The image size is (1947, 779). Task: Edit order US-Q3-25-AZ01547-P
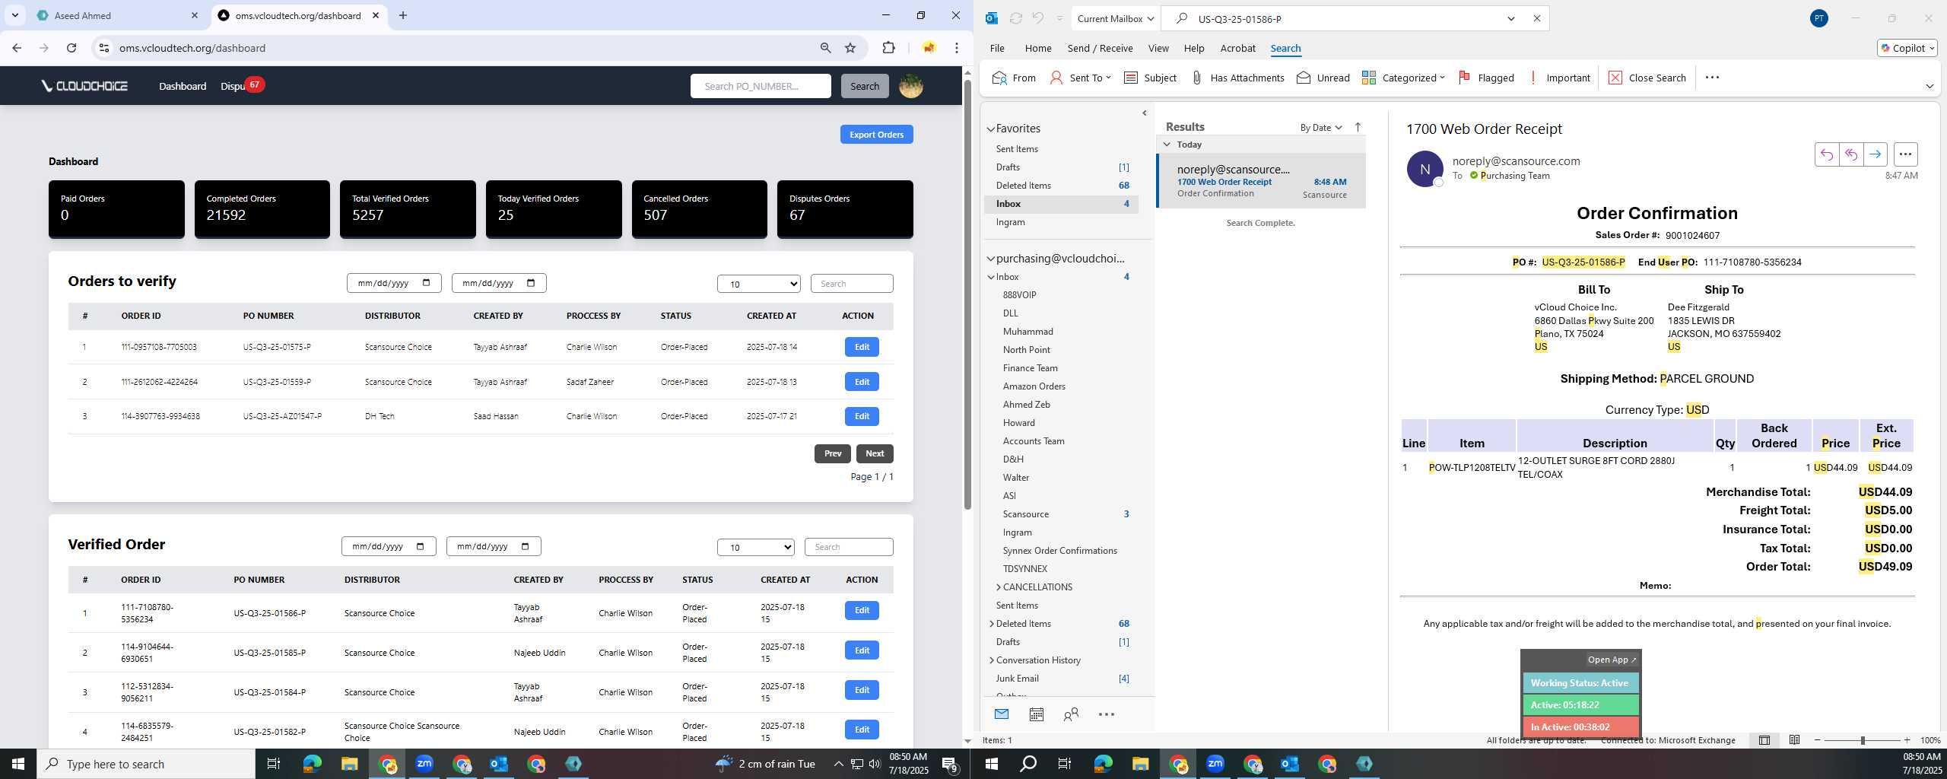point(862,416)
